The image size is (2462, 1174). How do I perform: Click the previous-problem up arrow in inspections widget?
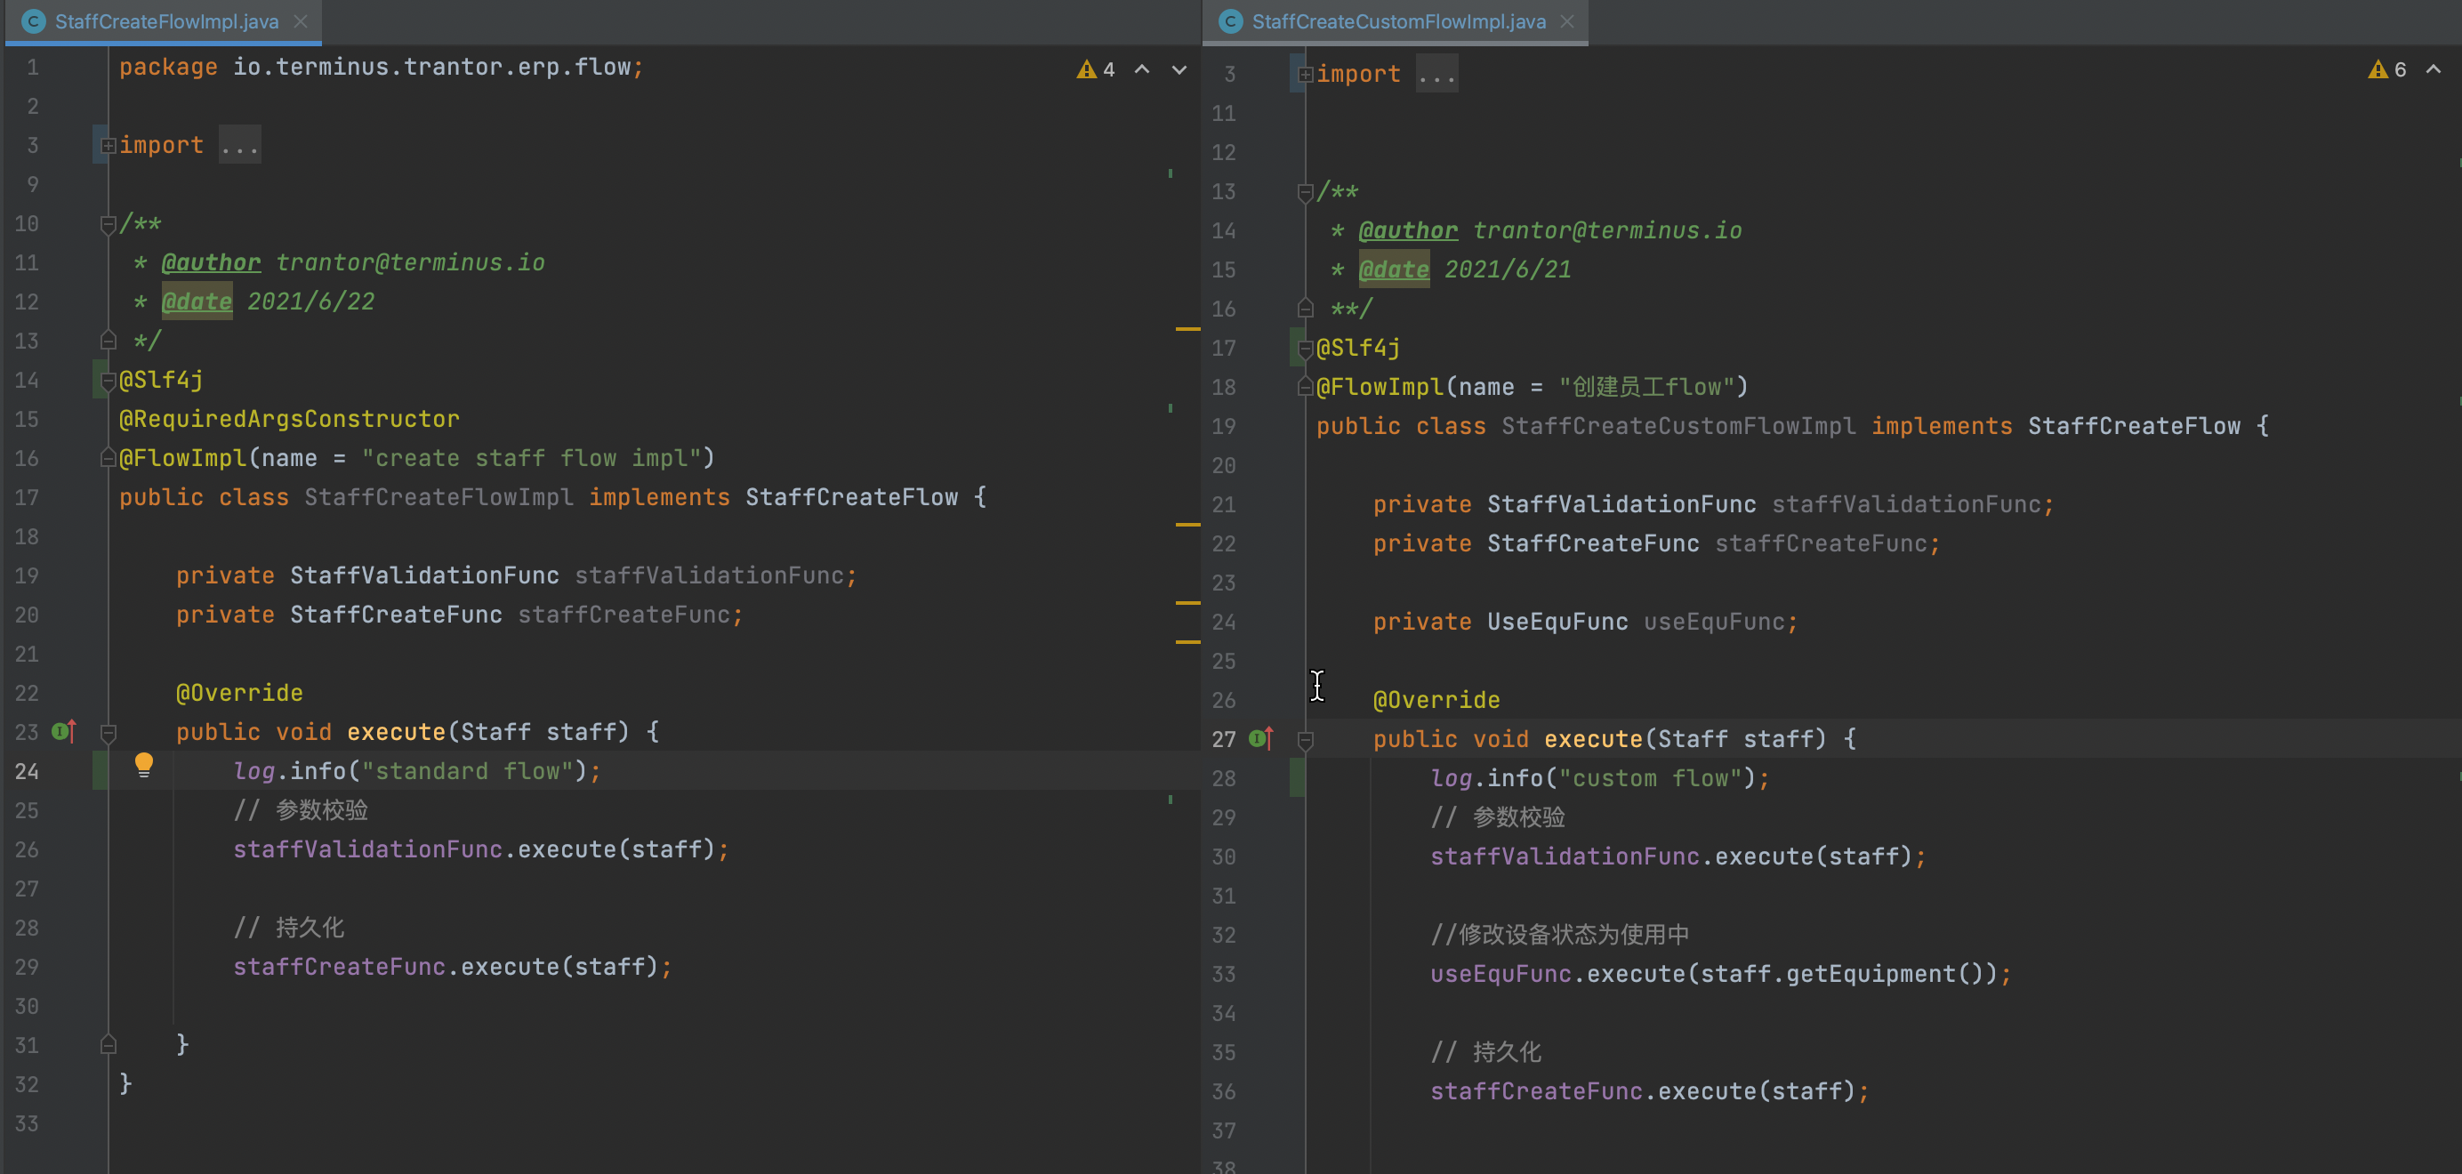[x=1140, y=69]
